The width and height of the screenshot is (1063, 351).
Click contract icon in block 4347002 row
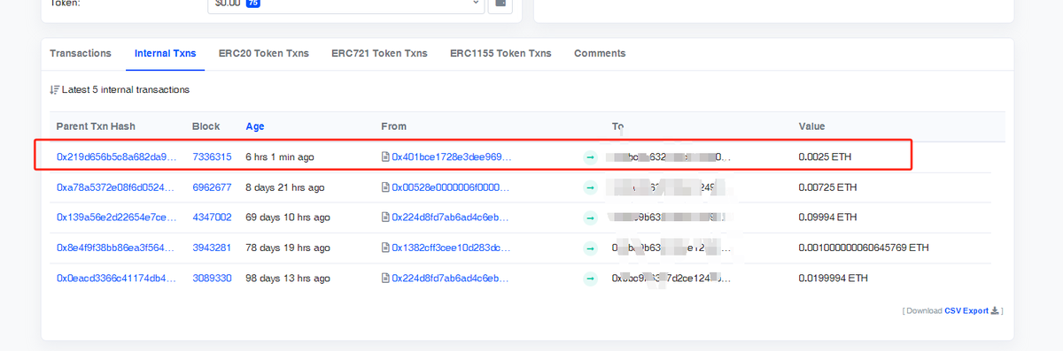(x=385, y=217)
